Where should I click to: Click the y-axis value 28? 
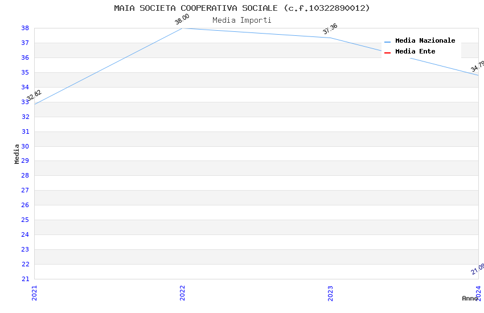[x=25, y=175]
